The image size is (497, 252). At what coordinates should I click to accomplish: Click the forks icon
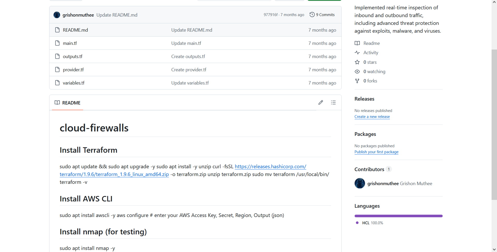coord(357,81)
